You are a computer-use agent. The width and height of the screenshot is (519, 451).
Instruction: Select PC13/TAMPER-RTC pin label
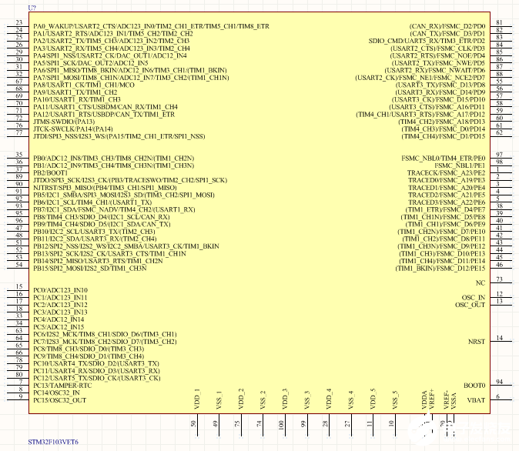[62, 386]
